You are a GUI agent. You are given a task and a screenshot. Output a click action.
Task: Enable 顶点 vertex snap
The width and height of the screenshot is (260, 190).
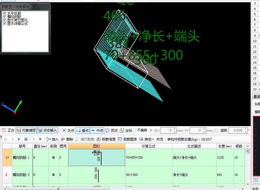[112, 130]
